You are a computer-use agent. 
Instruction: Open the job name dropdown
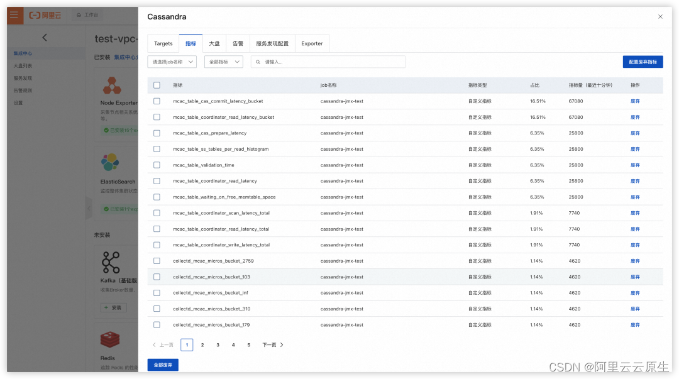[x=172, y=62]
